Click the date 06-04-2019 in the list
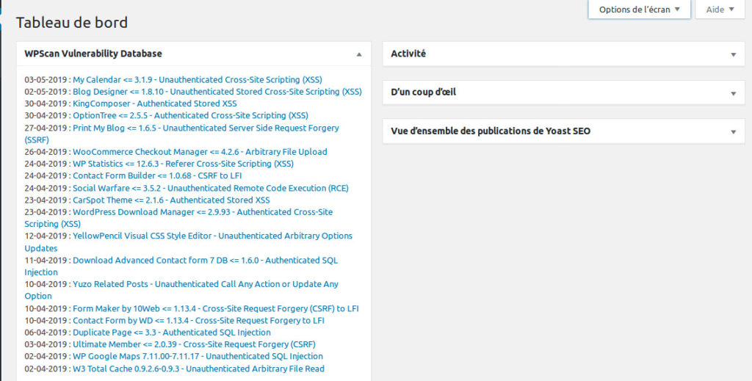 [46, 333]
